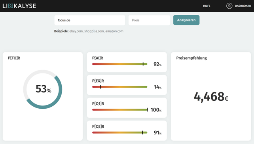Focus the domain field containing focus.de
The image size is (254, 144).
tap(90, 20)
